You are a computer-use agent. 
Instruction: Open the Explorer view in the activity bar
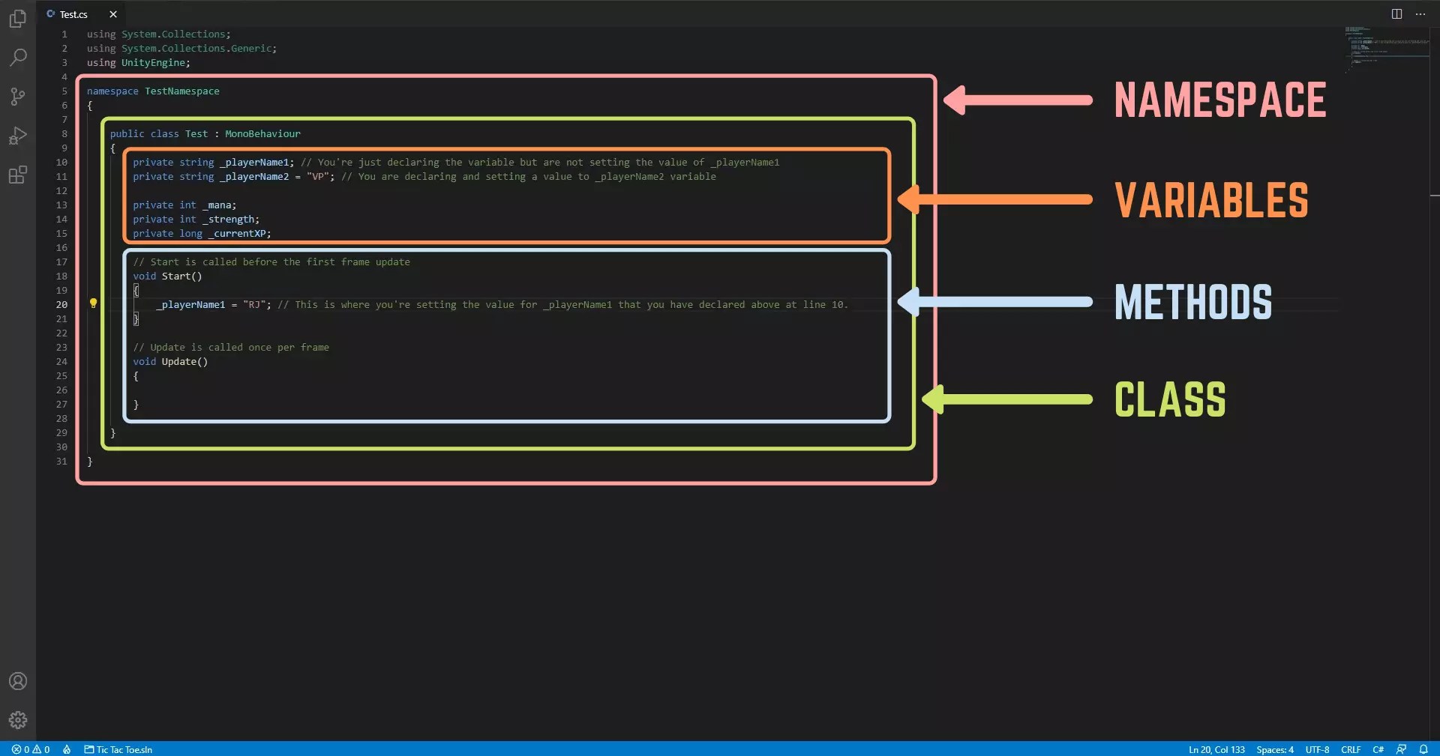(17, 19)
